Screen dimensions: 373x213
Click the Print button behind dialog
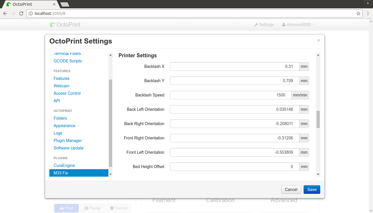coord(67,208)
